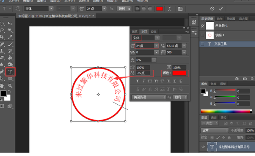The height and width of the screenshot is (156, 255).
Task: Select the Ellipse shape tool
Action: [x=10, y=79]
